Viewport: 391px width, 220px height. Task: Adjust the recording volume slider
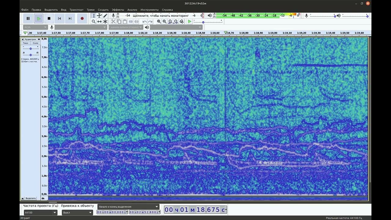click(323, 16)
